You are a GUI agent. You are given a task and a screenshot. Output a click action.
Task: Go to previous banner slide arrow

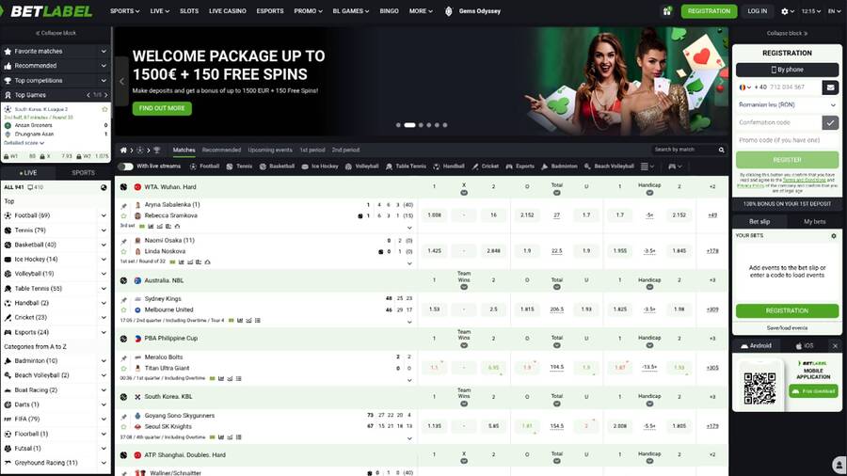click(121, 81)
